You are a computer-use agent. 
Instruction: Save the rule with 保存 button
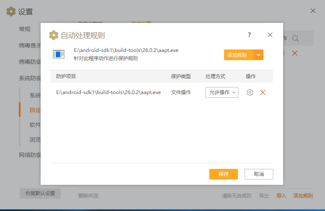224,174
